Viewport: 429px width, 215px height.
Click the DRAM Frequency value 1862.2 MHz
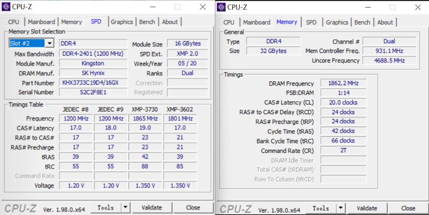click(343, 83)
